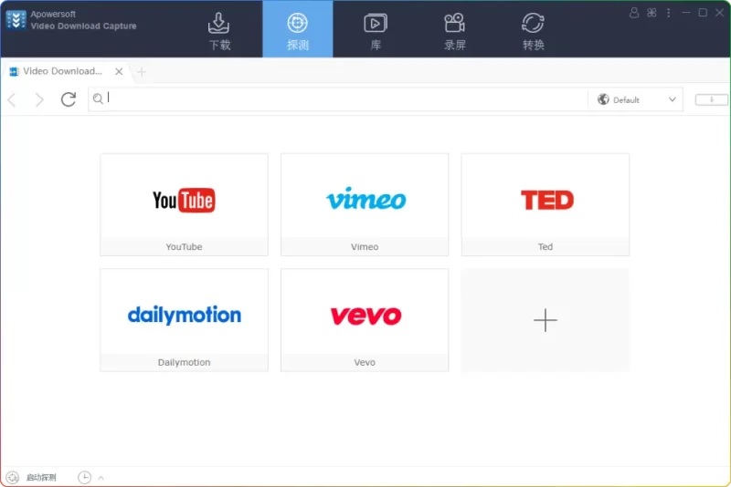Expand the Default region dropdown
Image resolution: width=731 pixels, height=487 pixels.
point(637,99)
